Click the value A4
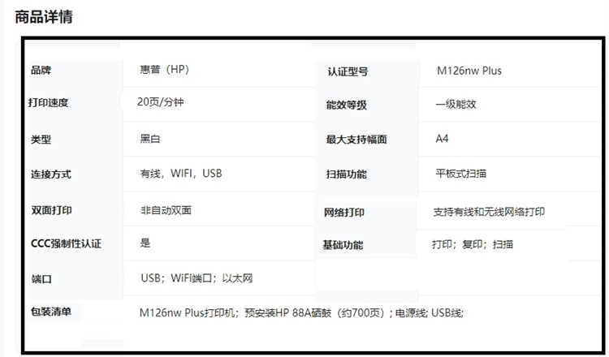The width and height of the screenshot is (609, 357). click(x=442, y=139)
